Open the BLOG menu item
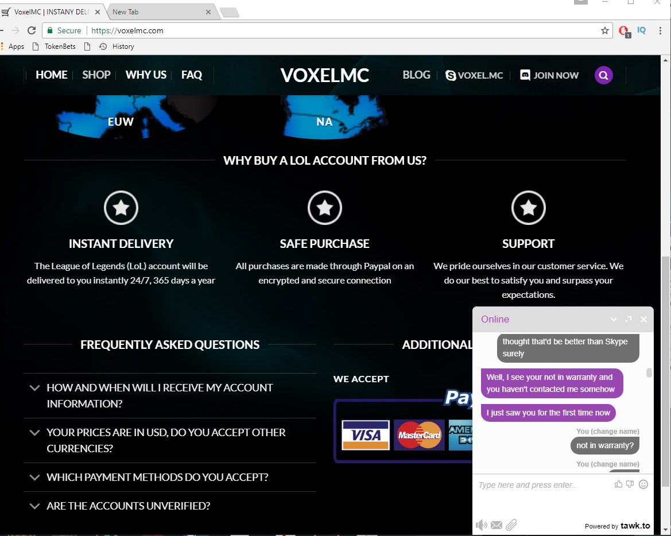 pyautogui.click(x=416, y=75)
